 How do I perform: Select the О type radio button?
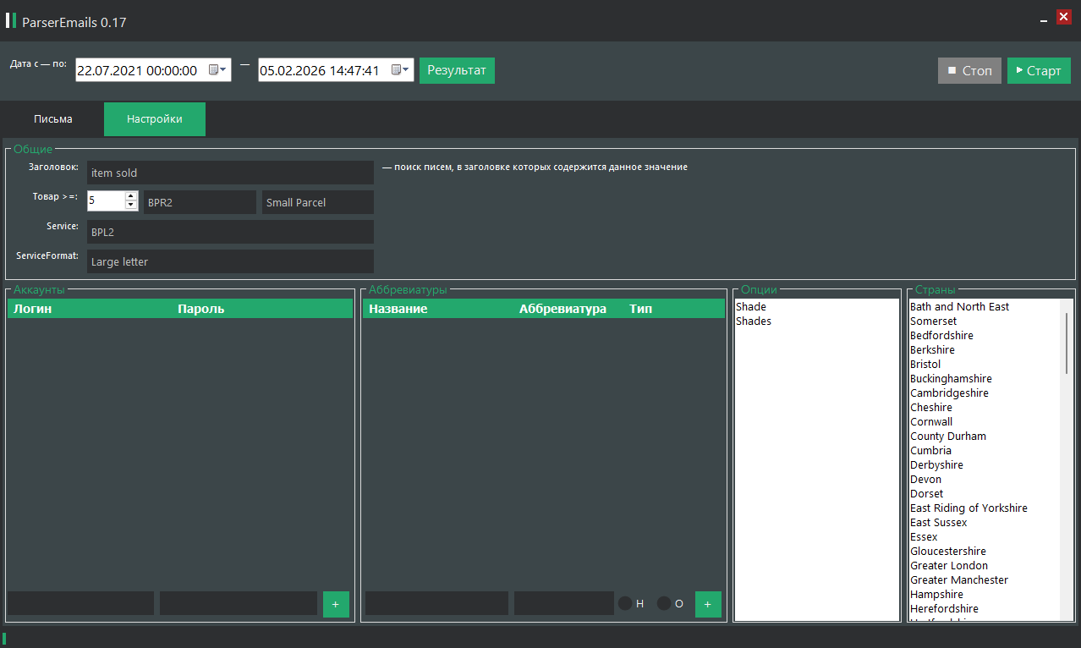tap(664, 604)
